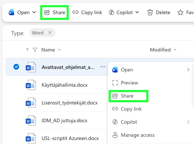
Task: Open IDM_AD juttuja.docx
Action: [64, 120]
